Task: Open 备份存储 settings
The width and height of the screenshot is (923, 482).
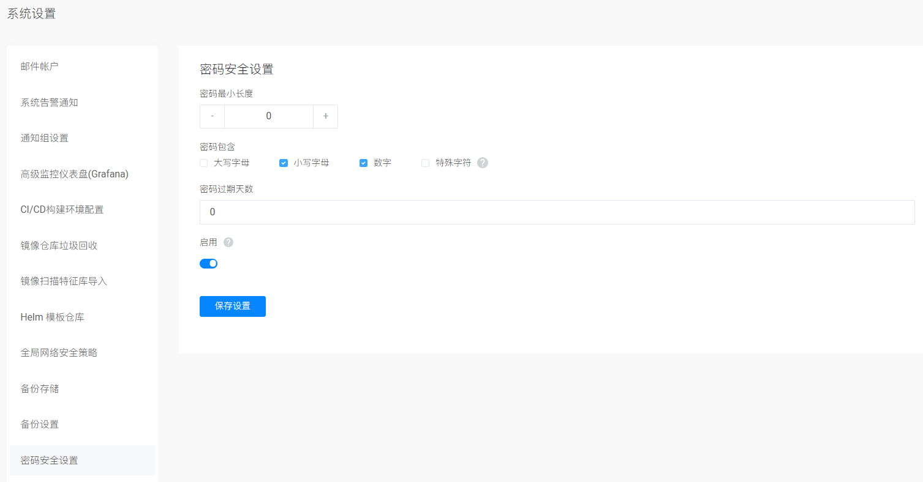Action: tap(40, 388)
